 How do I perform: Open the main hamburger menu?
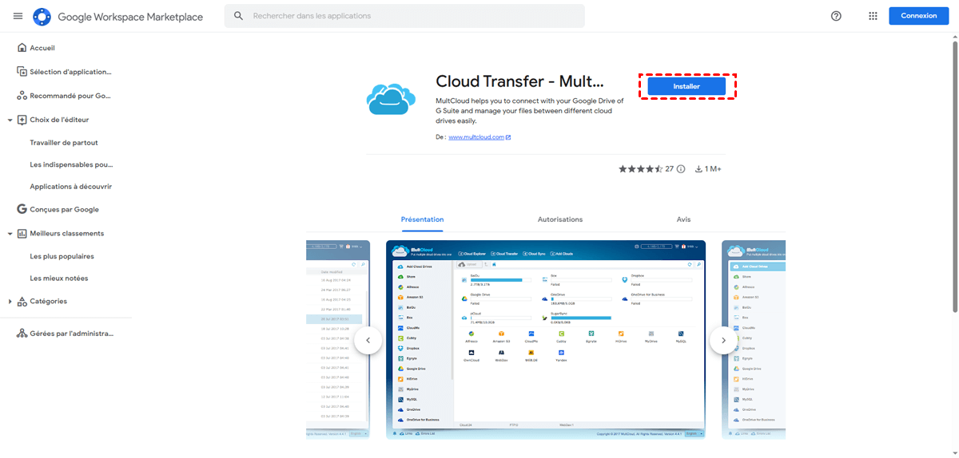(x=18, y=16)
